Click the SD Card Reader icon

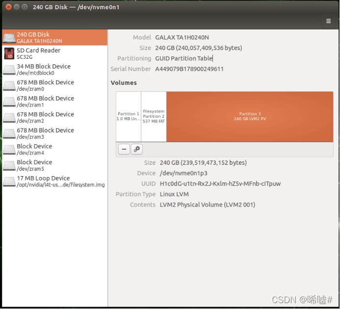point(9,53)
